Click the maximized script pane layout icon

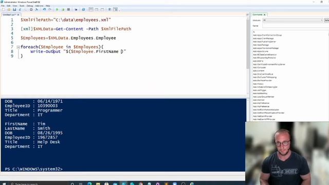coord(102,9)
